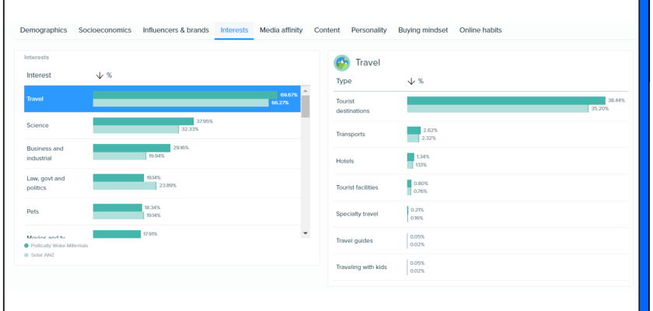This screenshot has width=653, height=311.
Task: Click the Hotels travel type row
Action: point(345,161)
